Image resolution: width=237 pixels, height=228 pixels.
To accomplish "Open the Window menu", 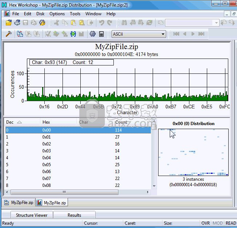I will (93, 14).
